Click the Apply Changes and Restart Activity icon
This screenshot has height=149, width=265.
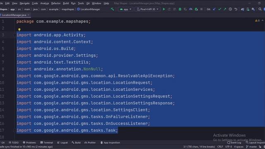169,9
